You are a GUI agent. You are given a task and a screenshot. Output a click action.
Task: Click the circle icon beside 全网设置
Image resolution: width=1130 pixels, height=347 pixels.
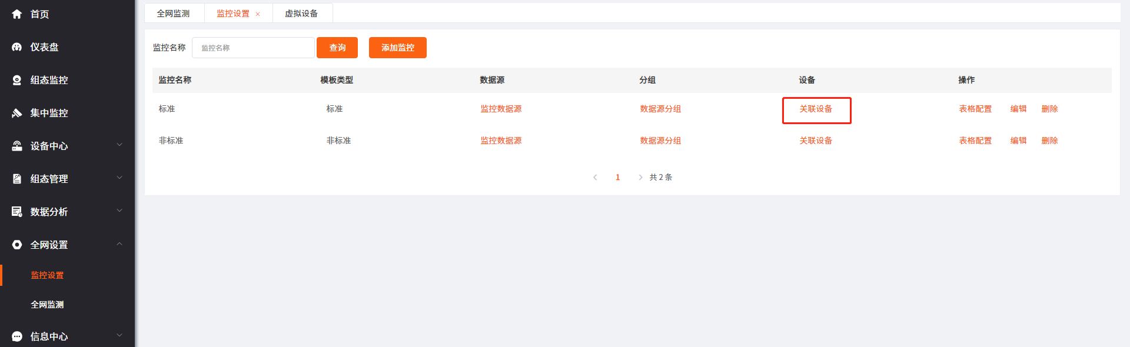click(x=16, y=245)
